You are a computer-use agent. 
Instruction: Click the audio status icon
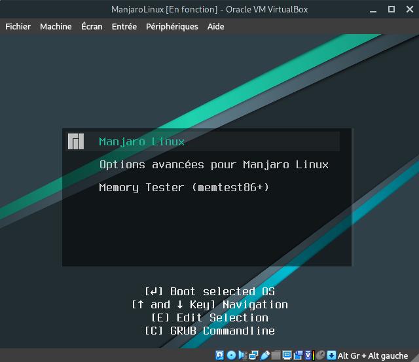click(243, 355)
